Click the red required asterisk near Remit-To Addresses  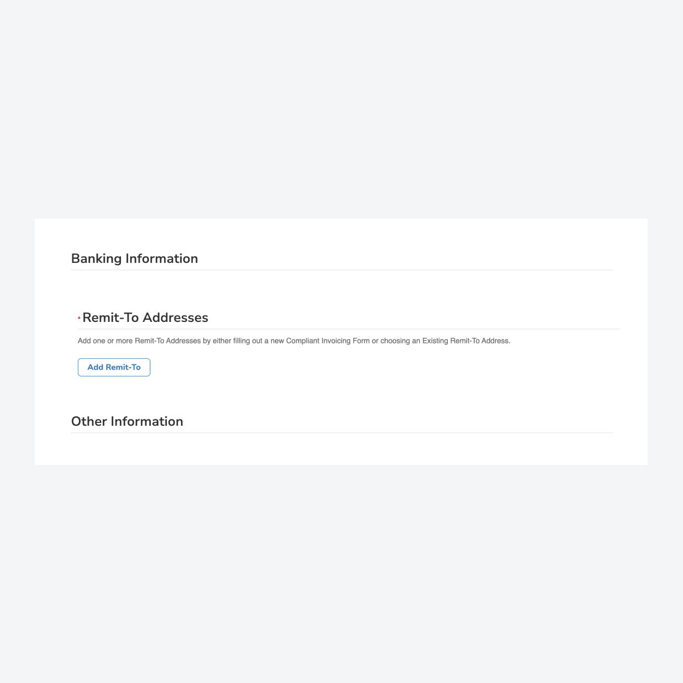pos(78,317)
